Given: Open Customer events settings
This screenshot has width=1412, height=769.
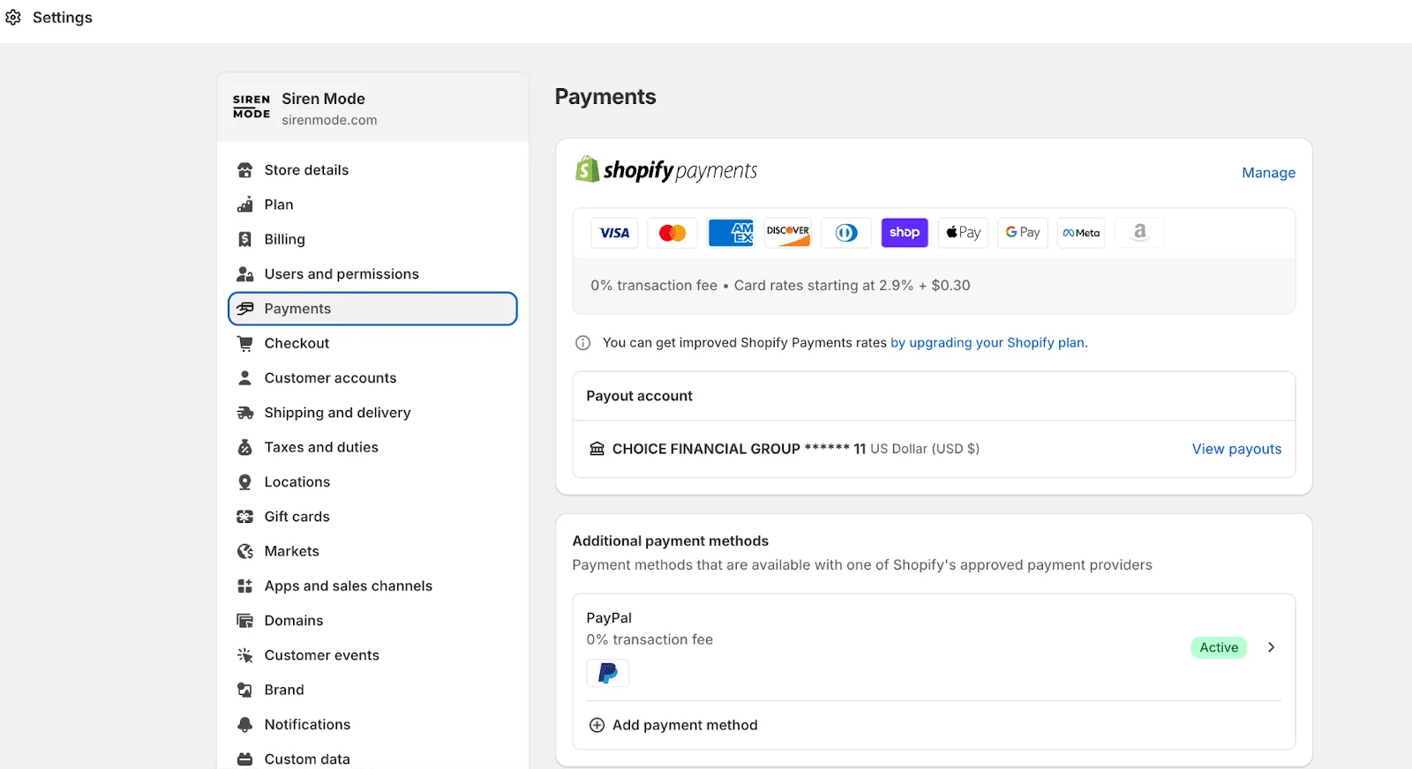Looking at the screenshot, I should click(372, 655).
